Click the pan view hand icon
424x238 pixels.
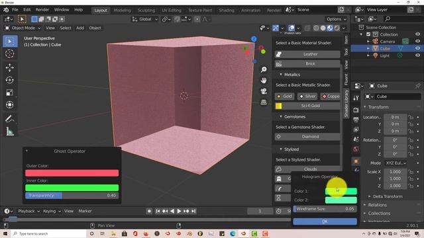point(264,81)
